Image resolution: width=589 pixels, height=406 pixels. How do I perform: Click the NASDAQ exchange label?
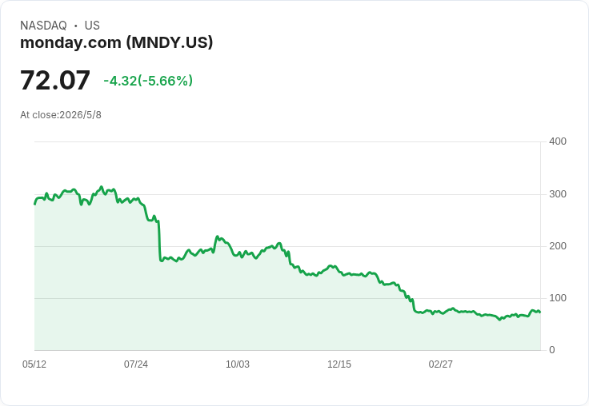click(43, 26)
